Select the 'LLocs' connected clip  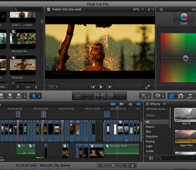tap(97, 151)
